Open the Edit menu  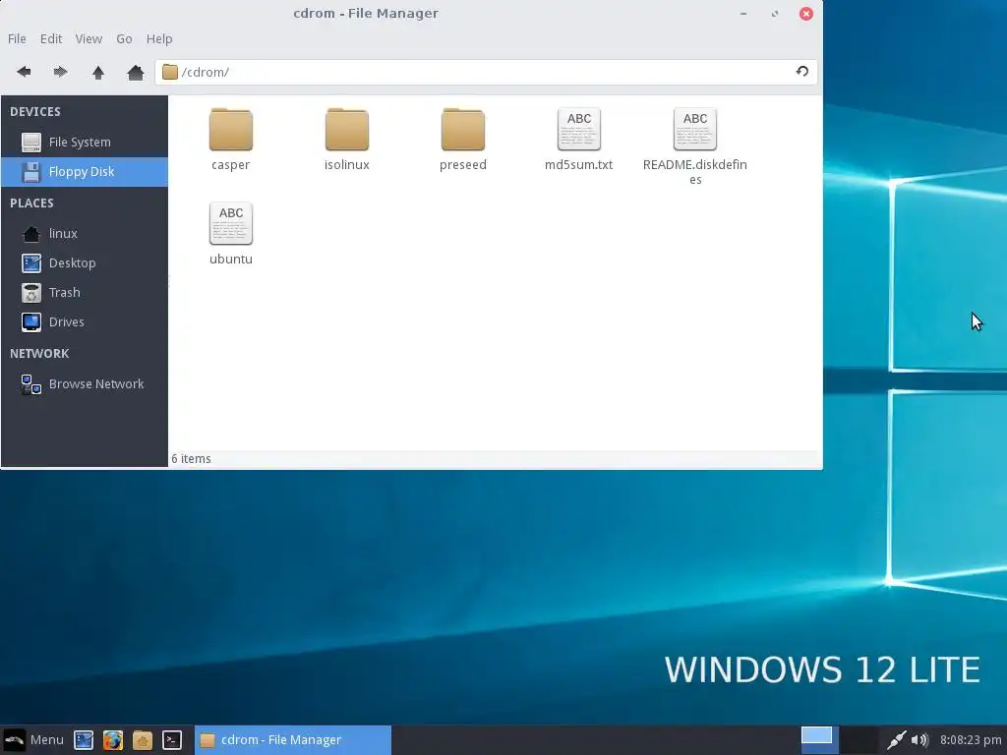(x=51, y=38)
